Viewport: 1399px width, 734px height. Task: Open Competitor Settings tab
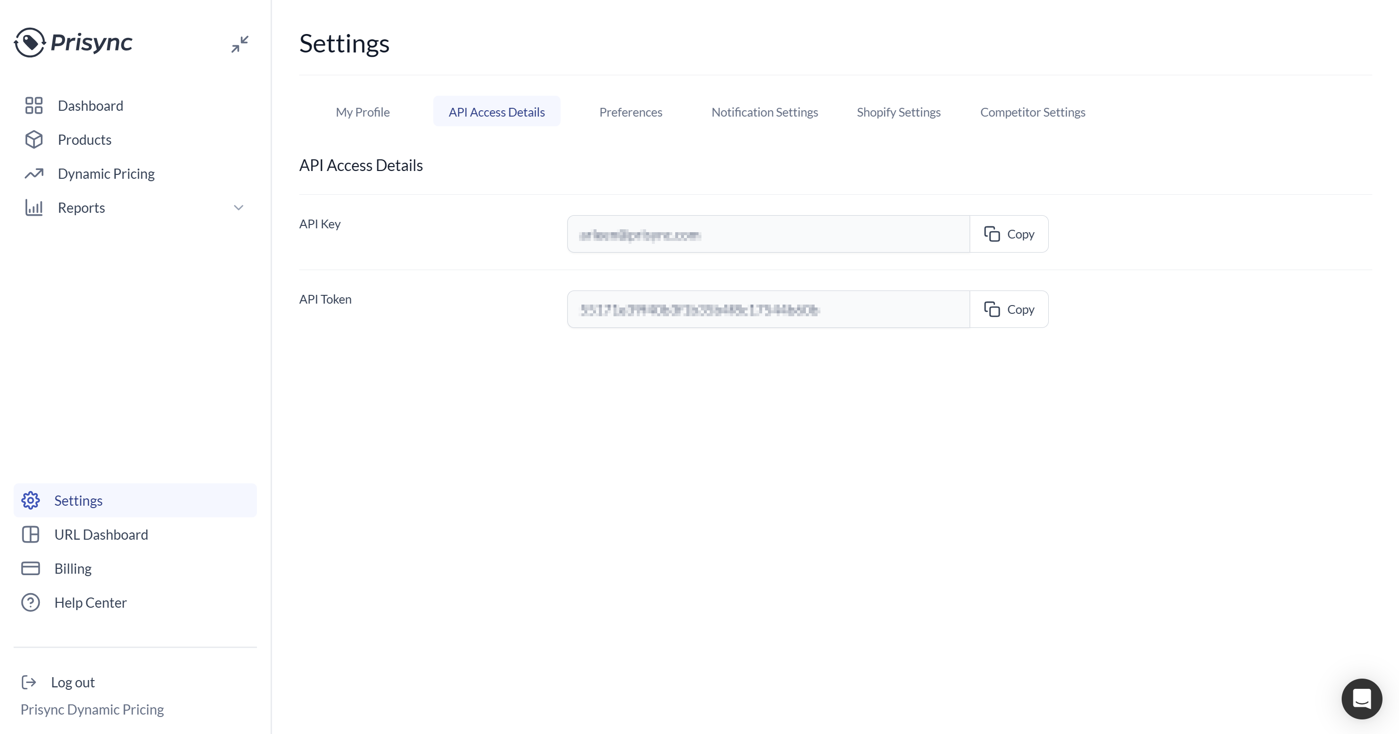tap(1032, 112)
